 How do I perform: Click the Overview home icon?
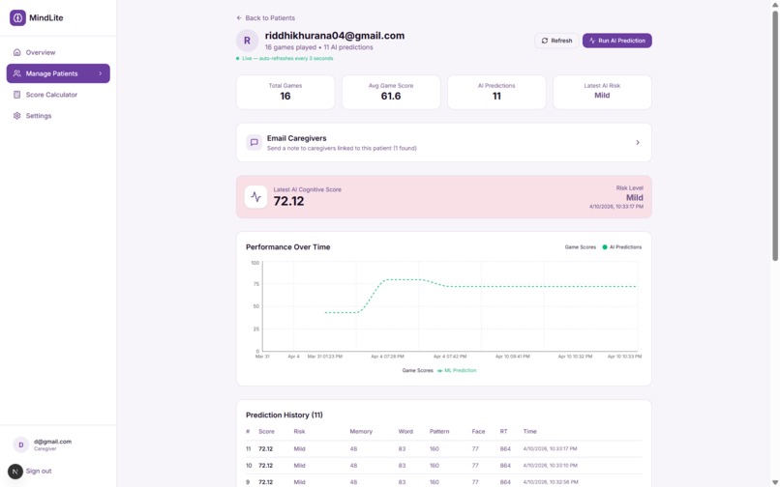pyautogui.click(x=16, y=52)
